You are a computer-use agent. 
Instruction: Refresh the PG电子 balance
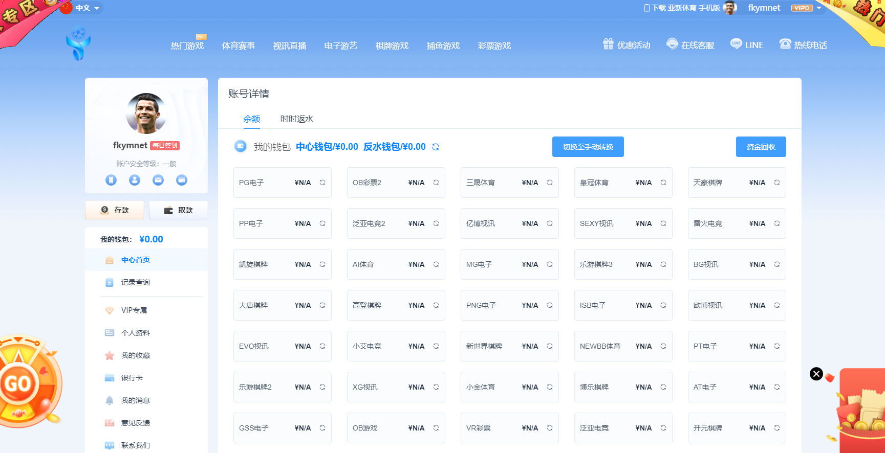click(x=322, y=183)
